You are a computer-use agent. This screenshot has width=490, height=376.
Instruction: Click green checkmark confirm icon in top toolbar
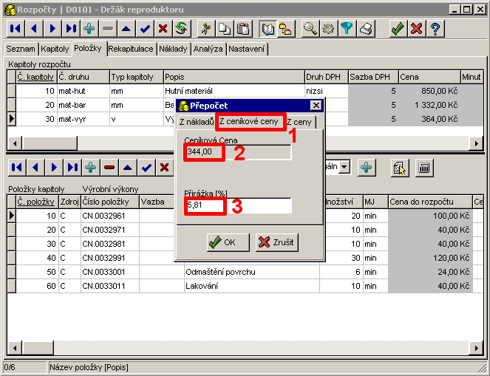[398, 29]
